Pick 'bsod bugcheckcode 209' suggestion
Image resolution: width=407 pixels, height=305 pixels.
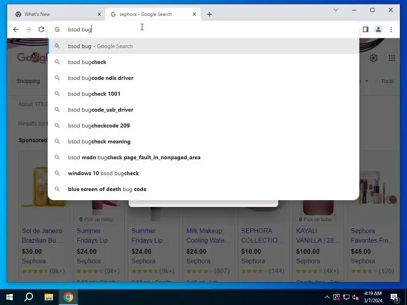point(204,125)
